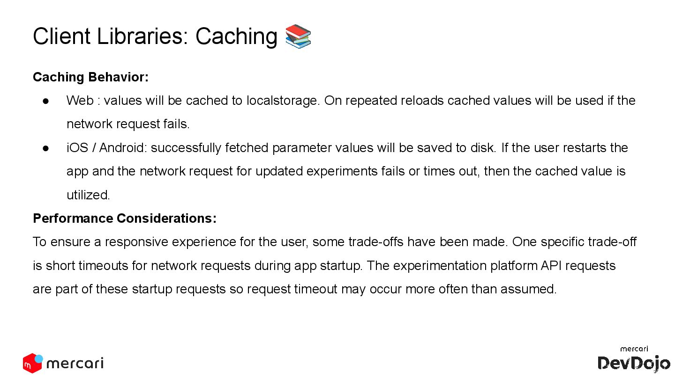The image size is (675, 379).
Task: Click the Performance Considerations heading
Action: coord(125,219)
